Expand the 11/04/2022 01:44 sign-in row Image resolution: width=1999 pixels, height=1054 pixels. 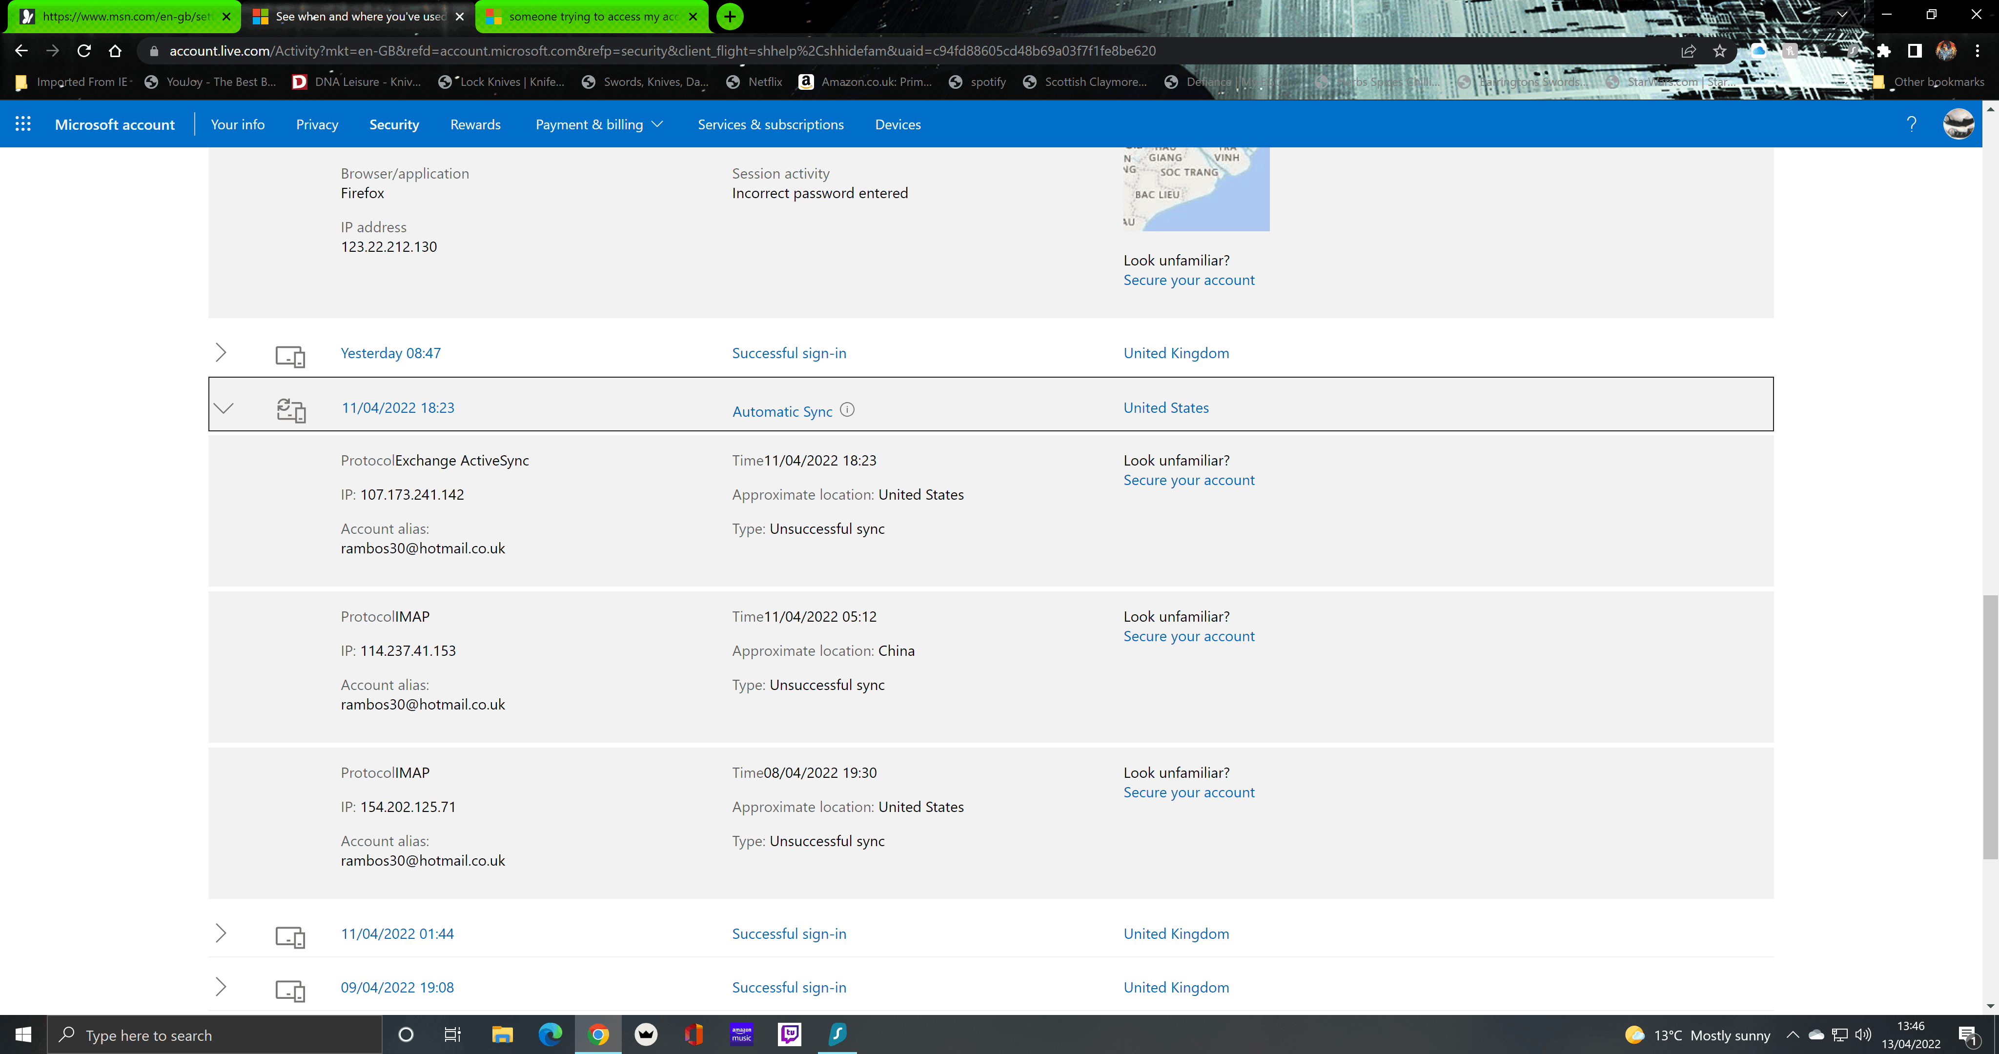tap(221, 933)
